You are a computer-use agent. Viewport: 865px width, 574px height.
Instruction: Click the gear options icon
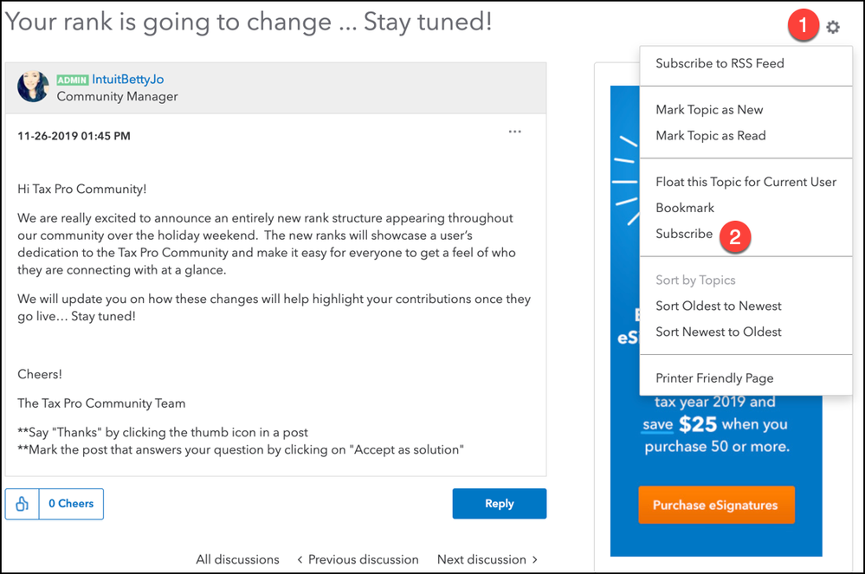click(833, 28)
